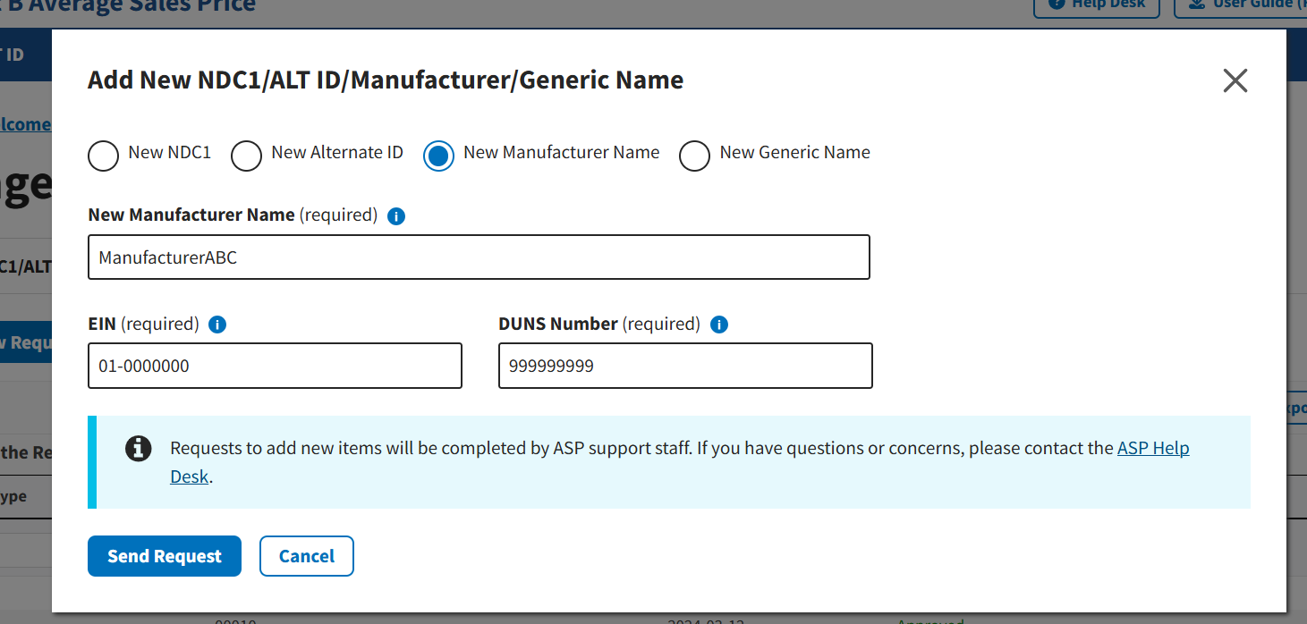Viewport: 1307px width, 624px height.
Task: Click into the EIN input field
Action: (275, 366)
